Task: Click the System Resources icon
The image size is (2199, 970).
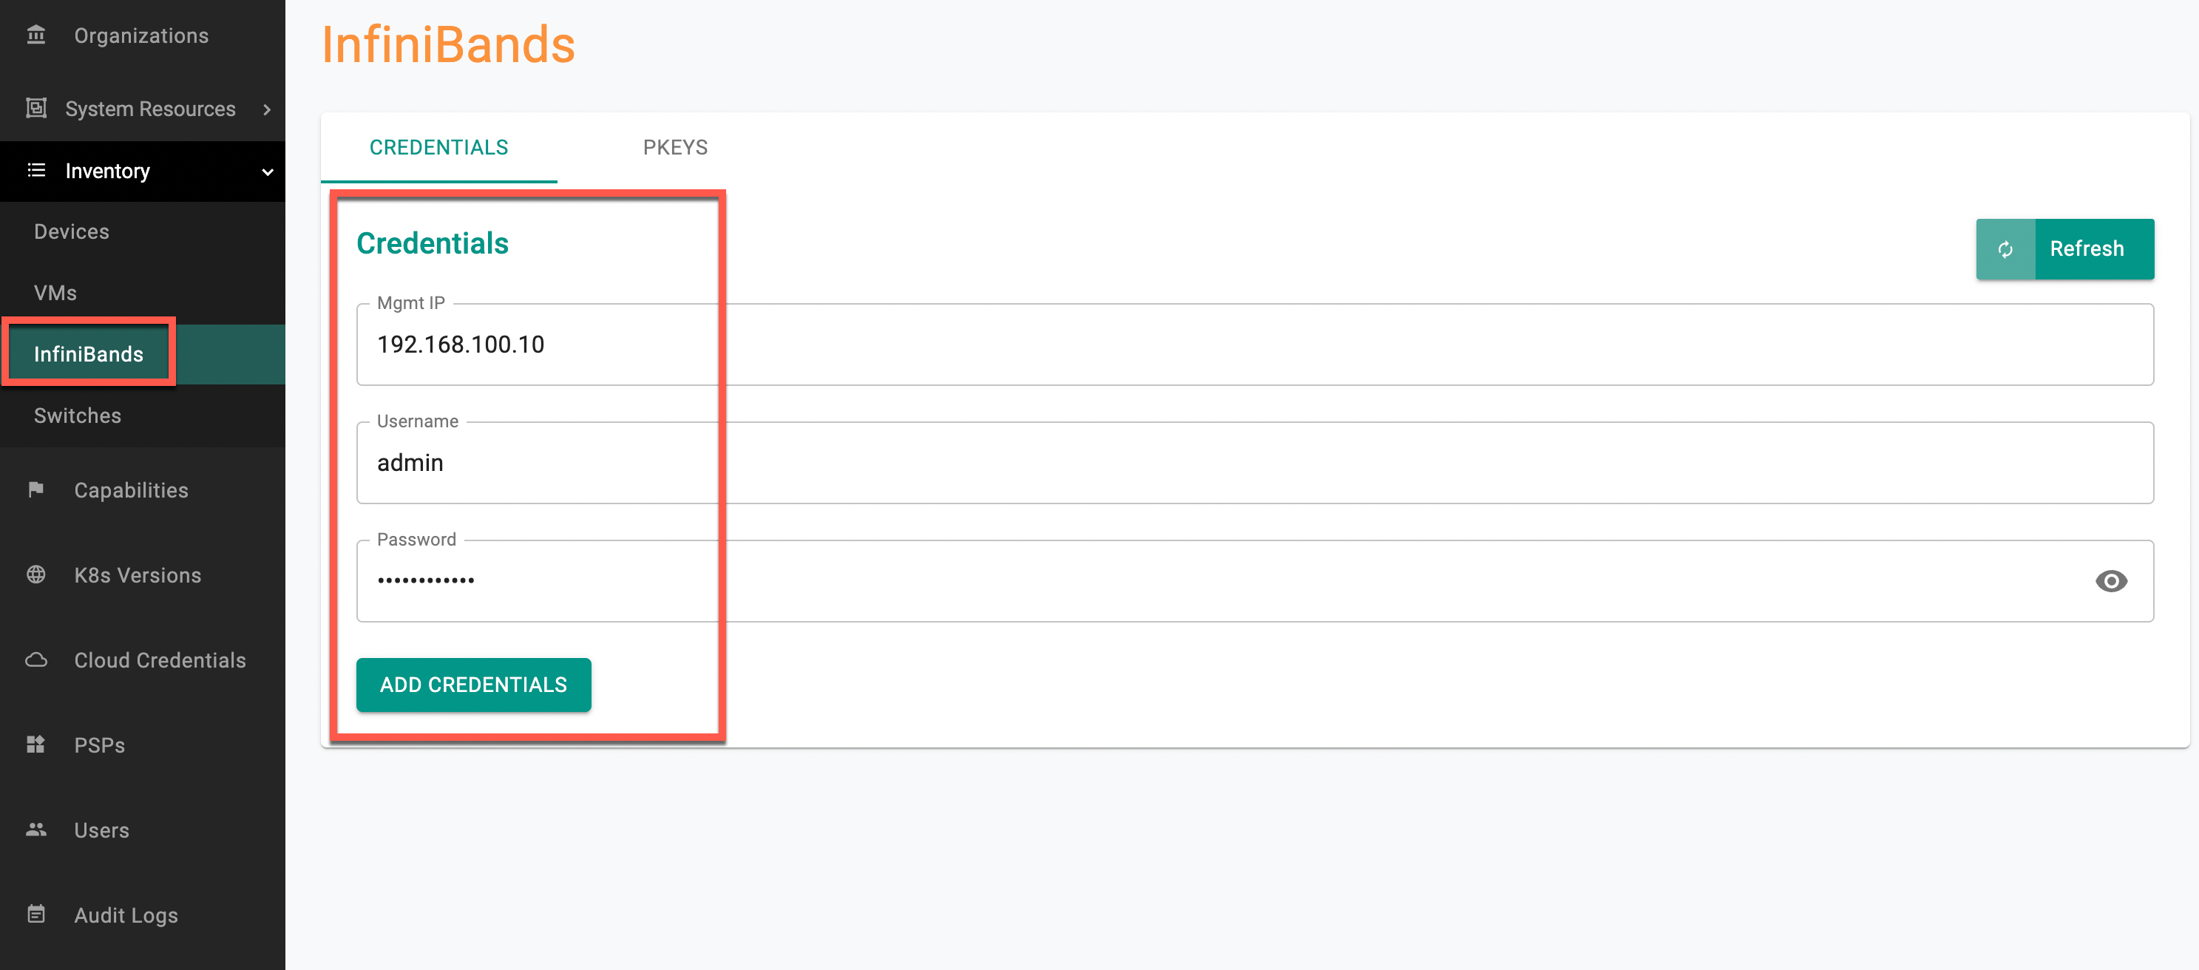Action: pos(35,109)
